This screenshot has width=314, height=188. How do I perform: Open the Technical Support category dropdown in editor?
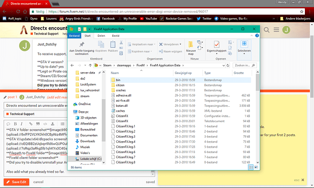(35, 114)
